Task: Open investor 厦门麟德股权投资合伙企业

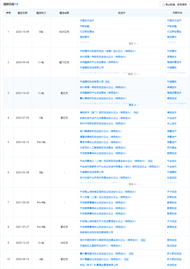Action: (x=101, y=131)
